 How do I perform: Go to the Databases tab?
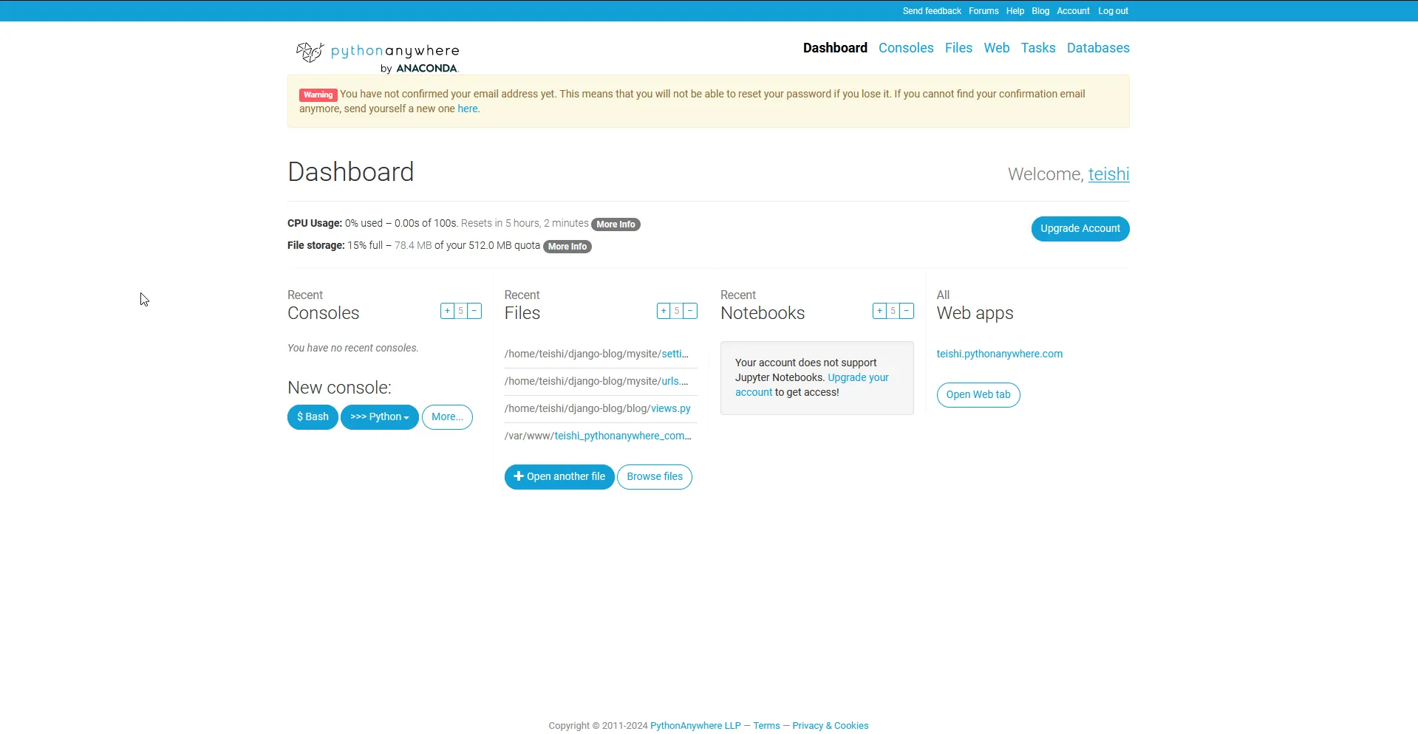(x=1097, y=48)
